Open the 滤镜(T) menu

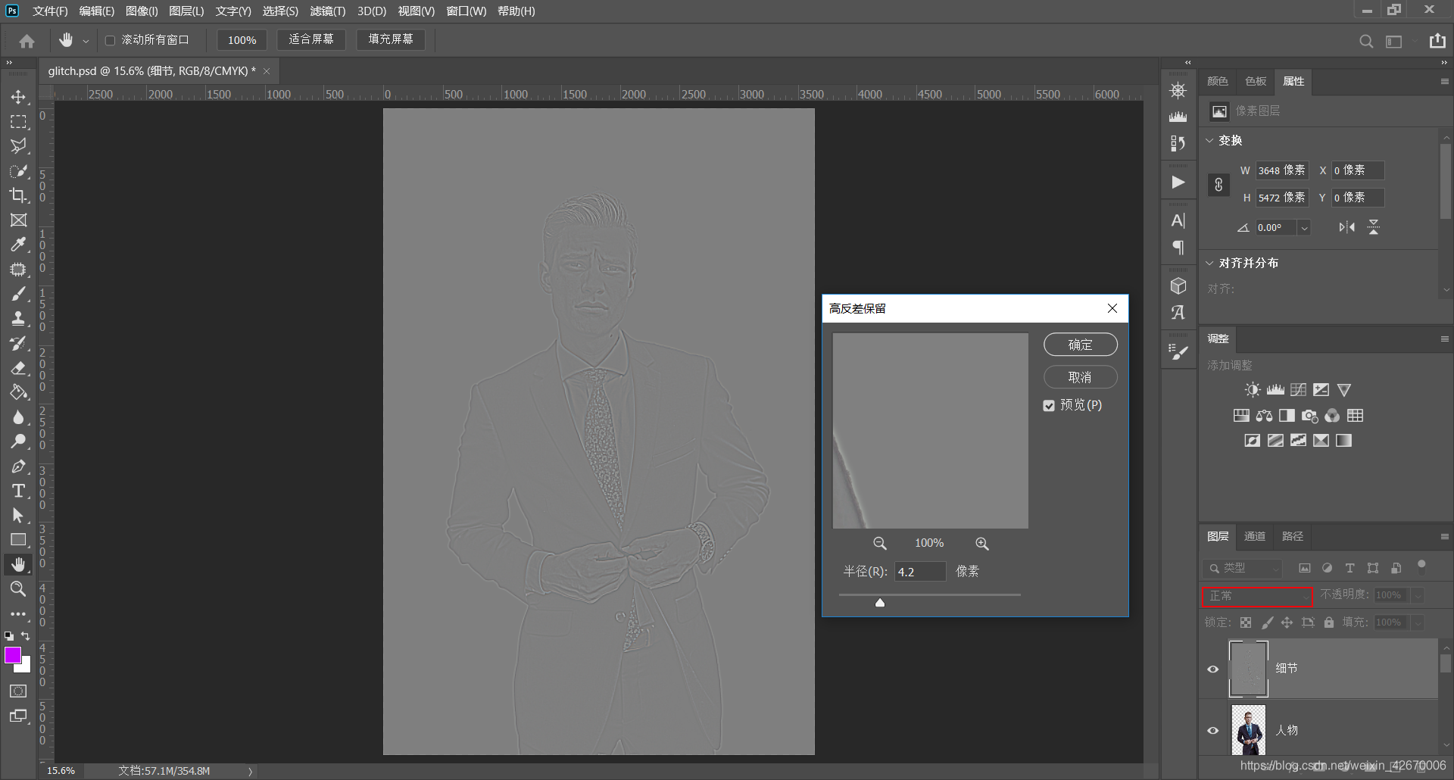[327, 11]
